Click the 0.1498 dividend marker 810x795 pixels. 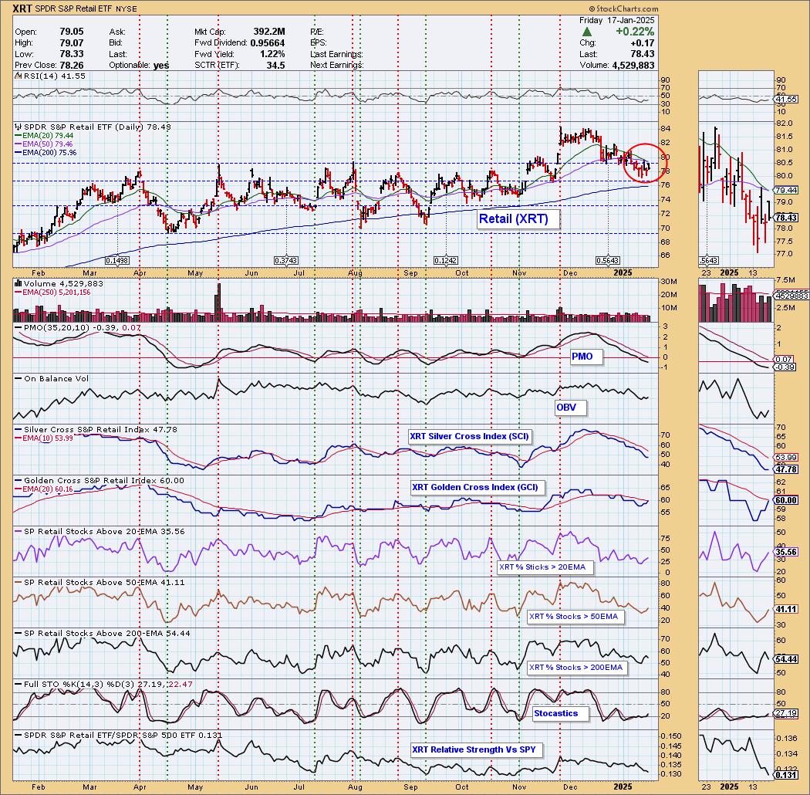click(x=117, y=261)
